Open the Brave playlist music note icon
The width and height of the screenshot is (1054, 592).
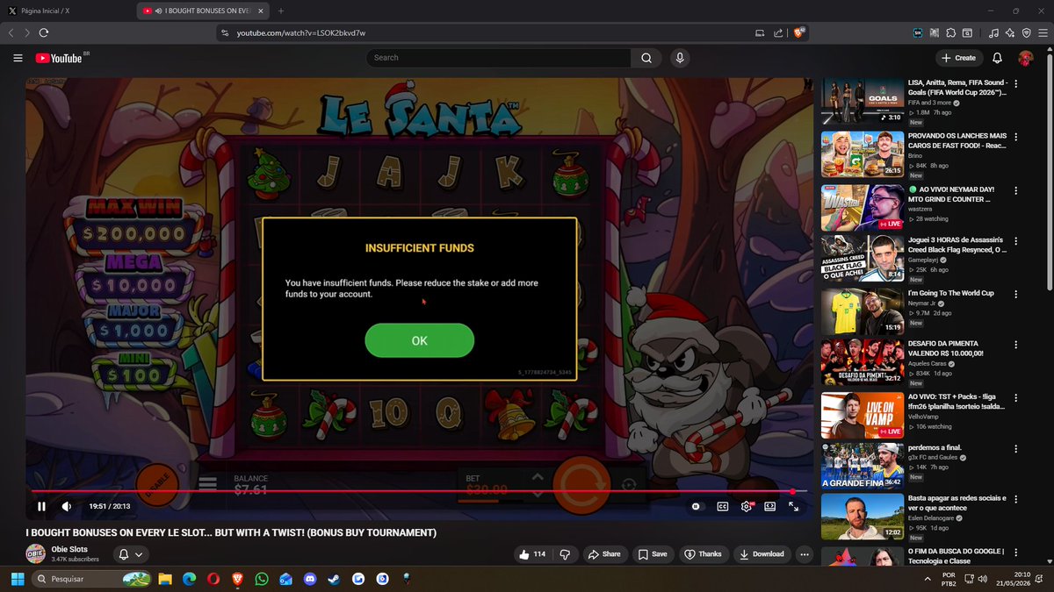click(993, 33)
